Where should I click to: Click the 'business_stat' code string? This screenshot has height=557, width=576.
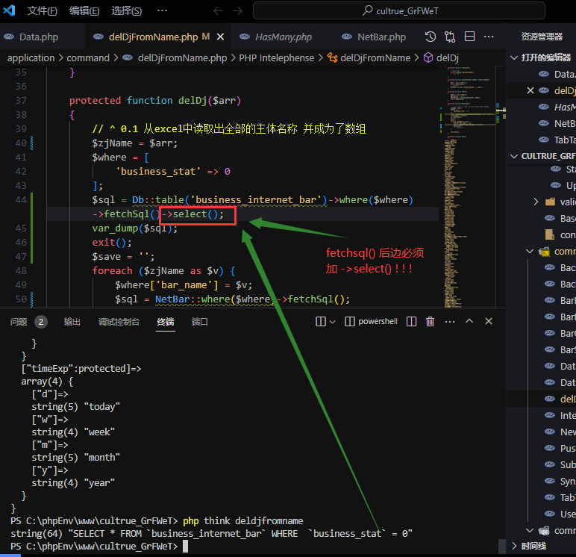158,172
